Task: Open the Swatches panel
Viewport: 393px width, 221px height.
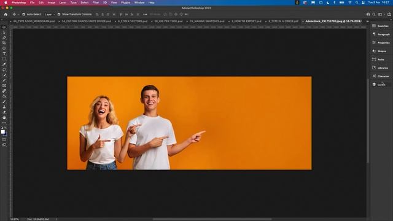Action: [381, 26]
